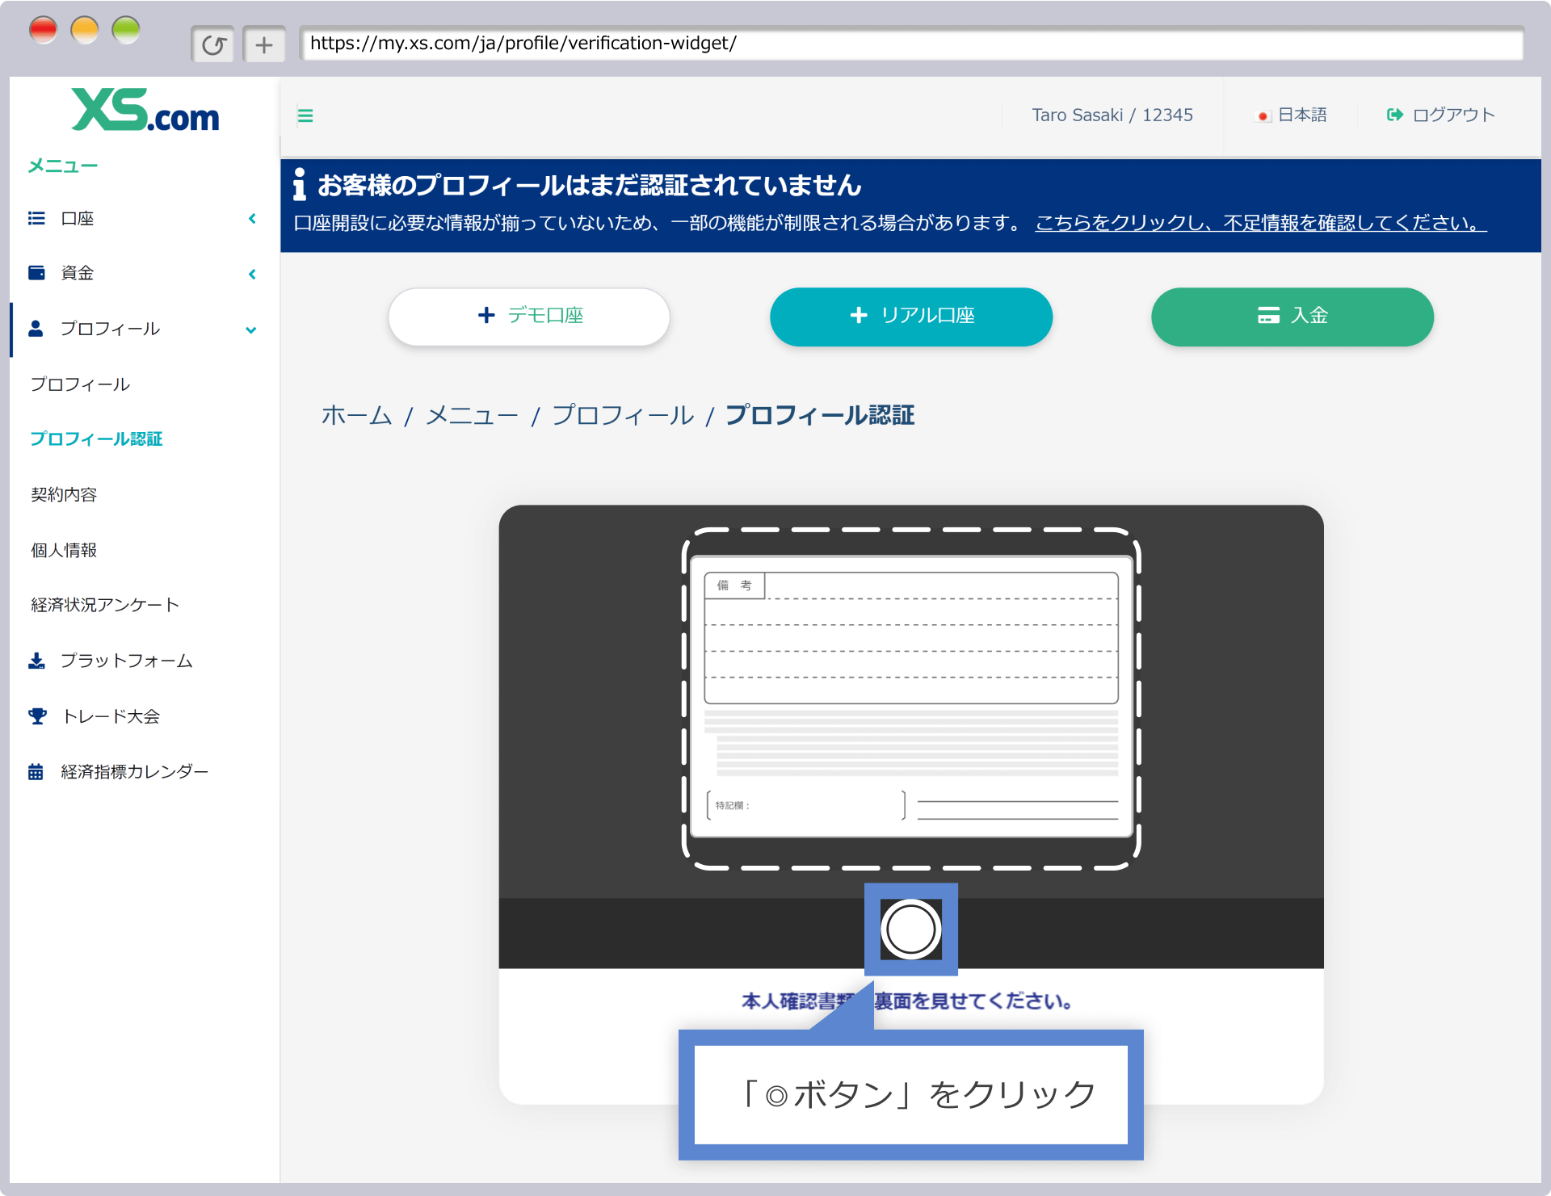Click the download icon beside プラットフォーム
The width and height of the screenshot is (1551, 1196).
click(36, 661)
